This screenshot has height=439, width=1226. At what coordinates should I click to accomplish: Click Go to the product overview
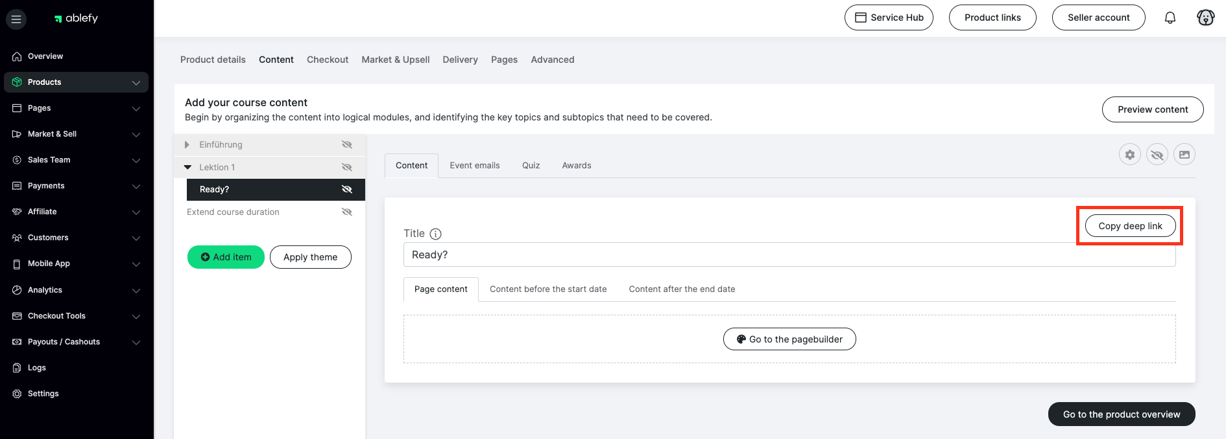pos(1122,414)
